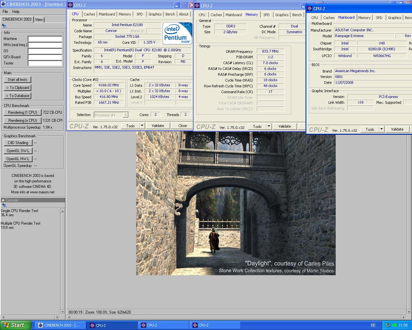This screenshot has height=330, width=412.
Task: Click the DE language indicator in taskbar
Action: tap(373, 325)
